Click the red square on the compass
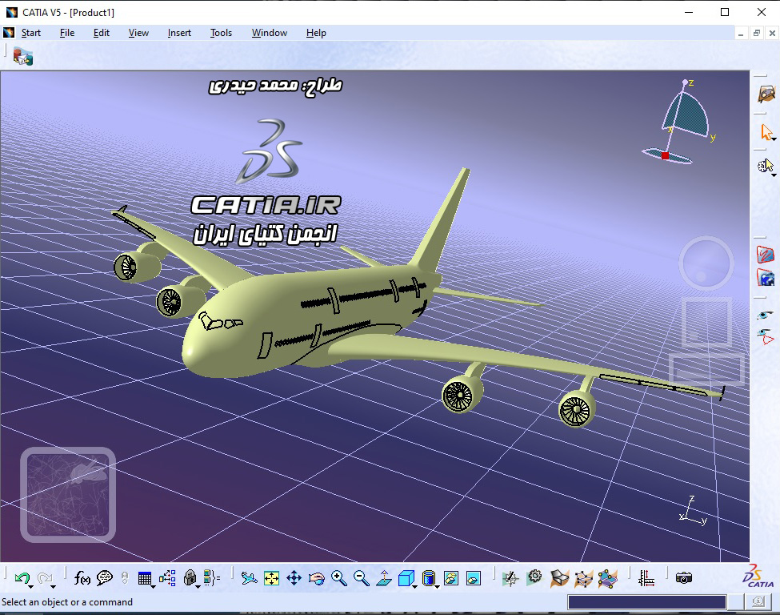Image resolution: width=780 pixels, height=615 pixels. pyautogui.click(x=665, y=156)
